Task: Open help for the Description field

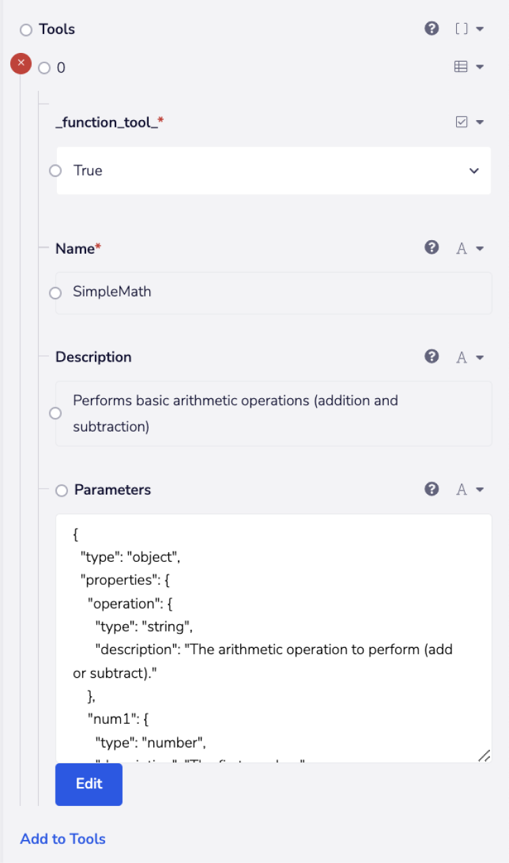Action: [x=432, y=356]
